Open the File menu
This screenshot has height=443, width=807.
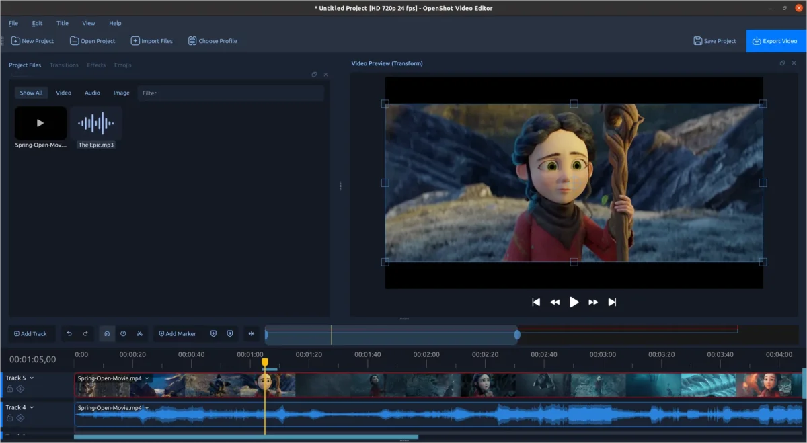tap(13, 23)
